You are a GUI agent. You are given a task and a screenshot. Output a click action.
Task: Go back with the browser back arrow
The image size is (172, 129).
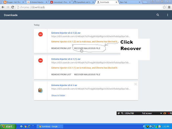3,7
